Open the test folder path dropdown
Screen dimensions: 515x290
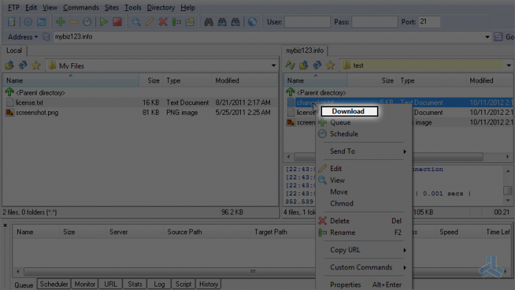point(508,65)
